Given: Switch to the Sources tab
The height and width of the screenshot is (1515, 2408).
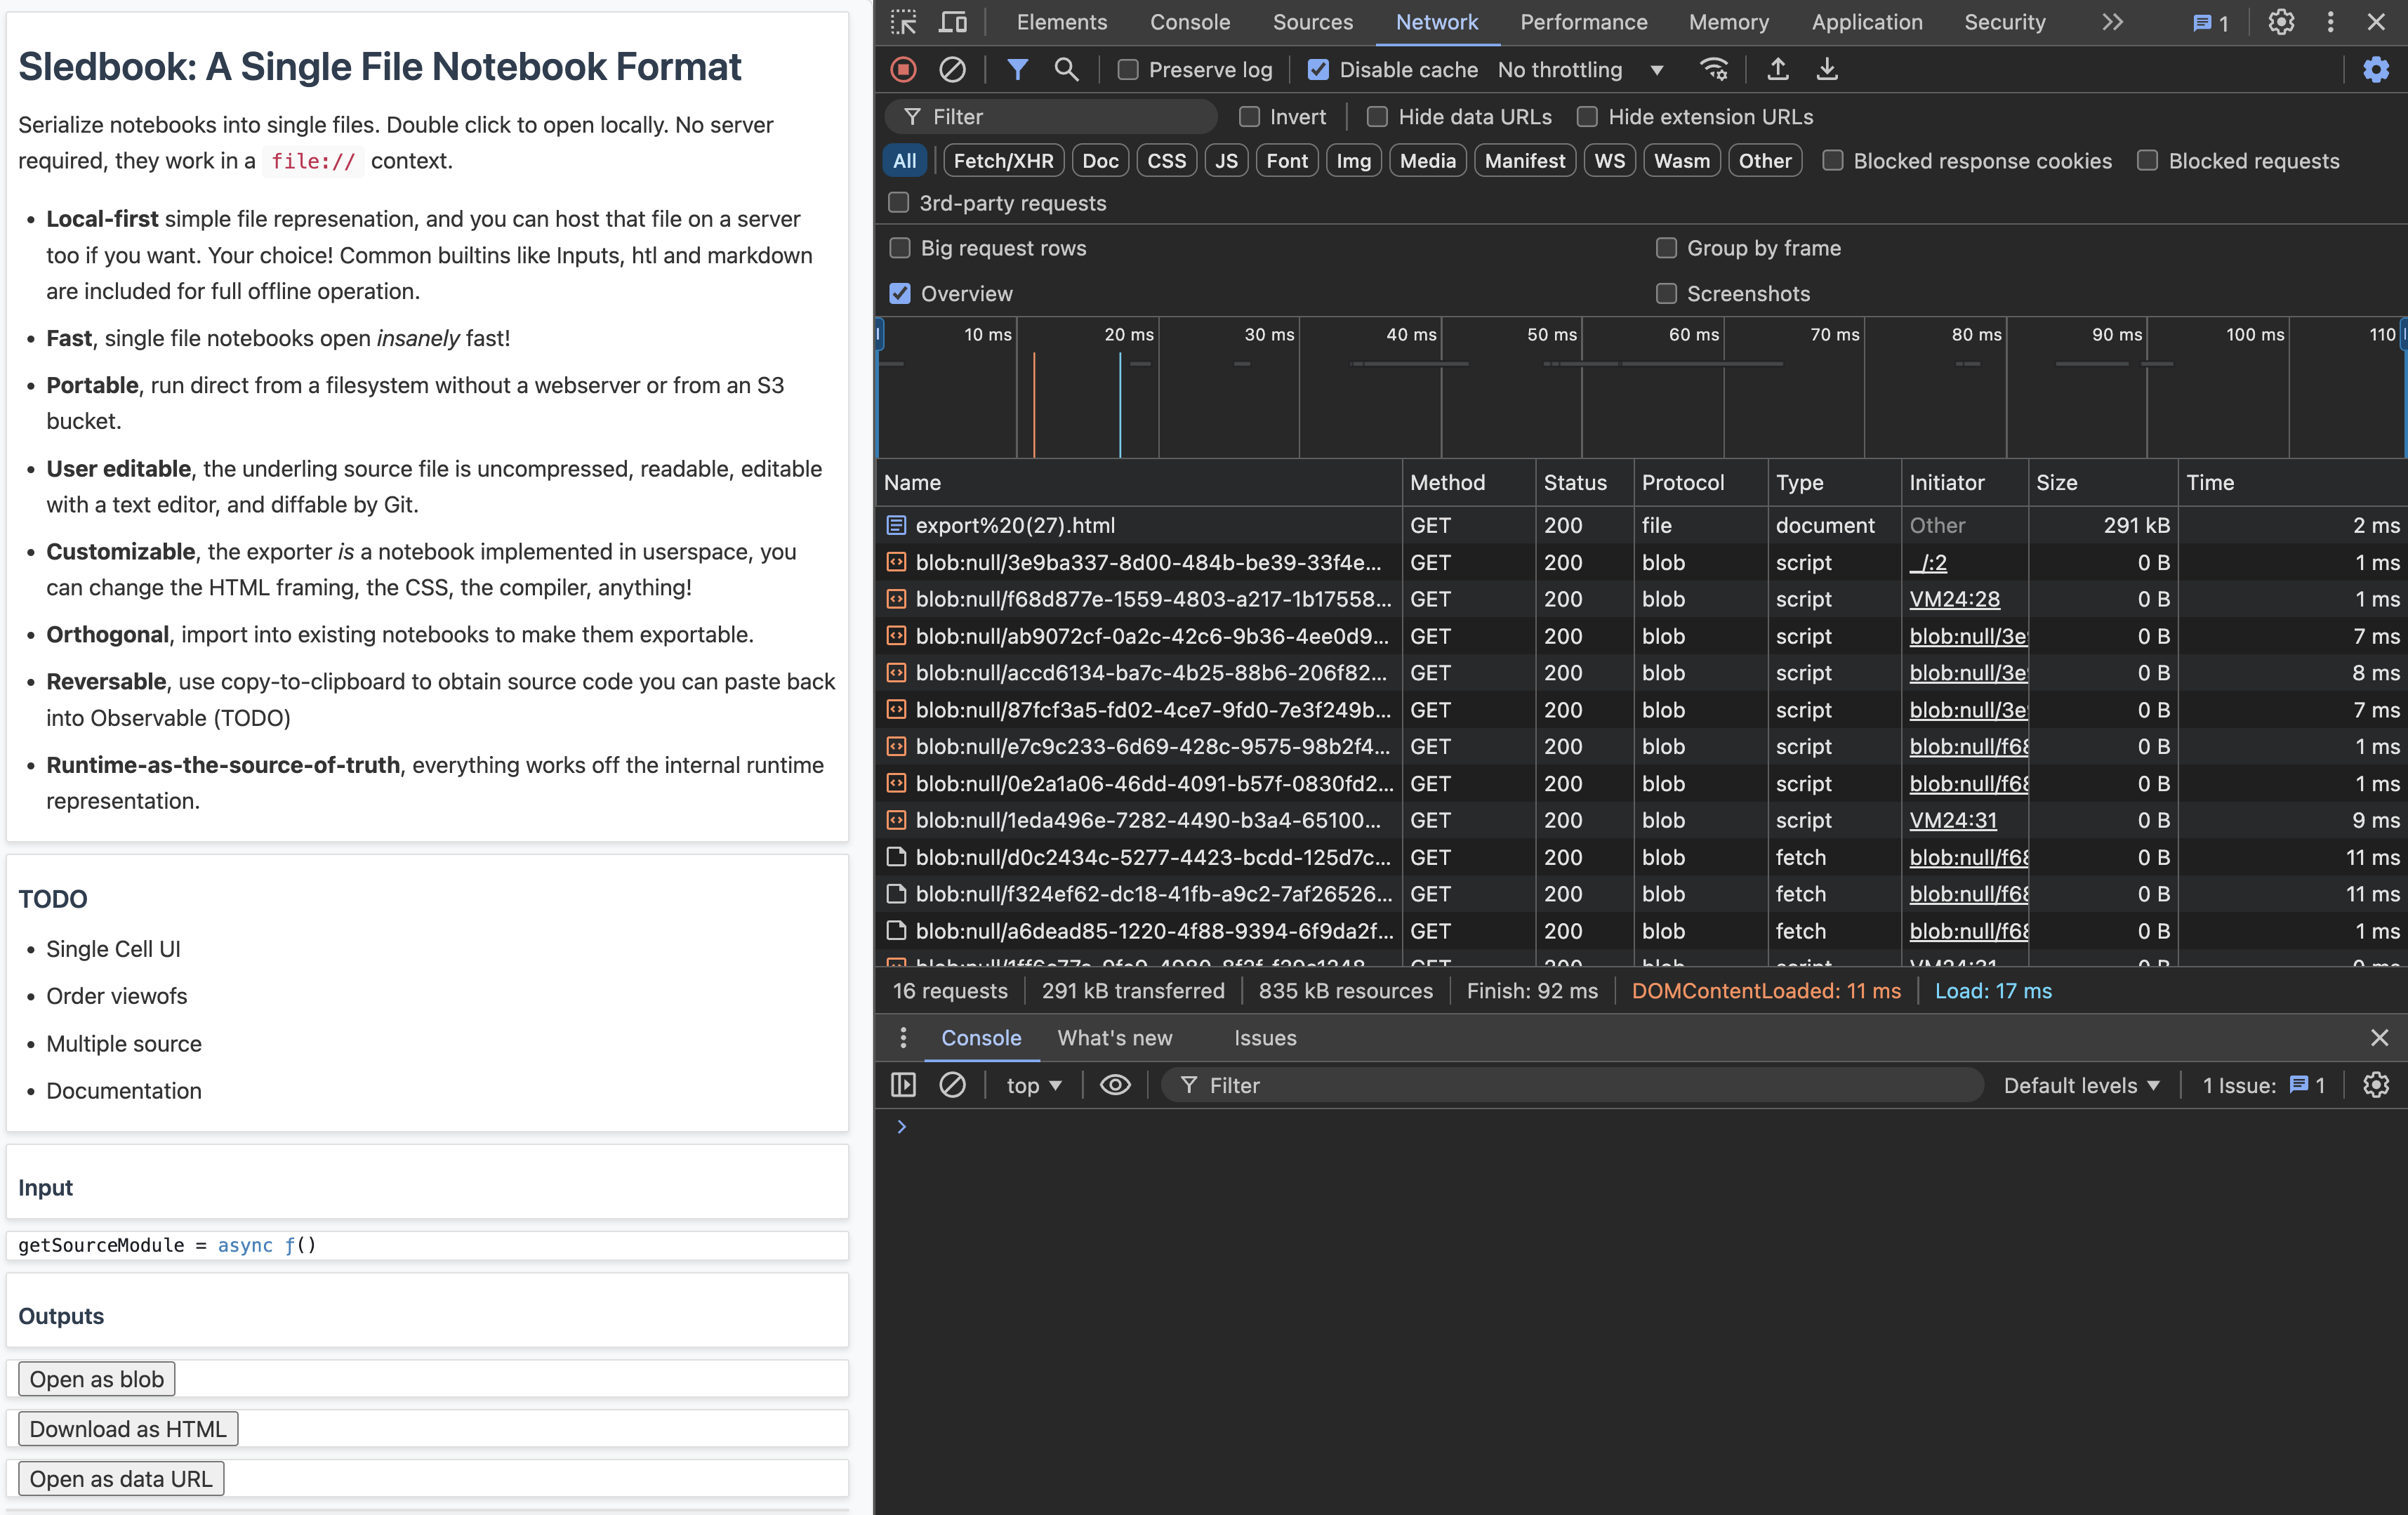Looking at the screenshot, I should coord(1312,22).
